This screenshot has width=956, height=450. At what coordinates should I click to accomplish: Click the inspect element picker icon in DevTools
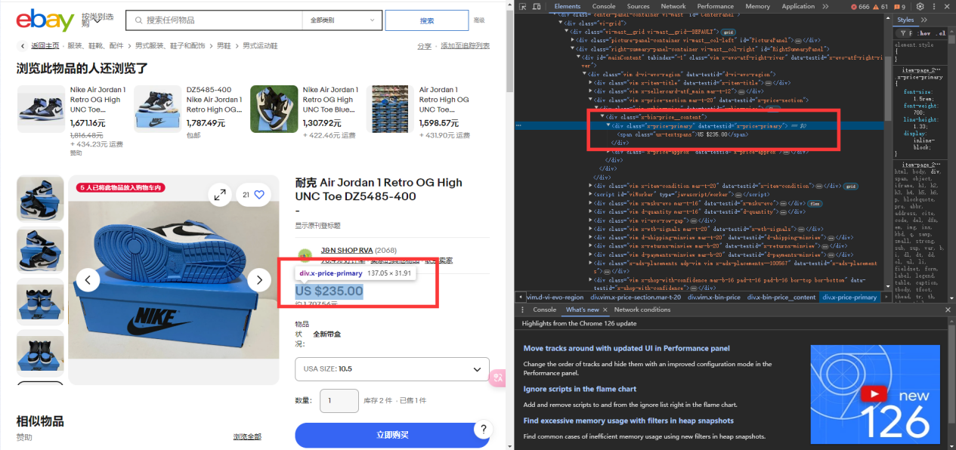[521, 6]
